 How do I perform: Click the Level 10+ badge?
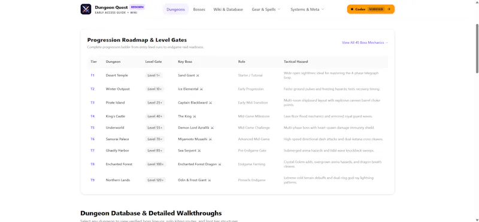pos(155,89)
